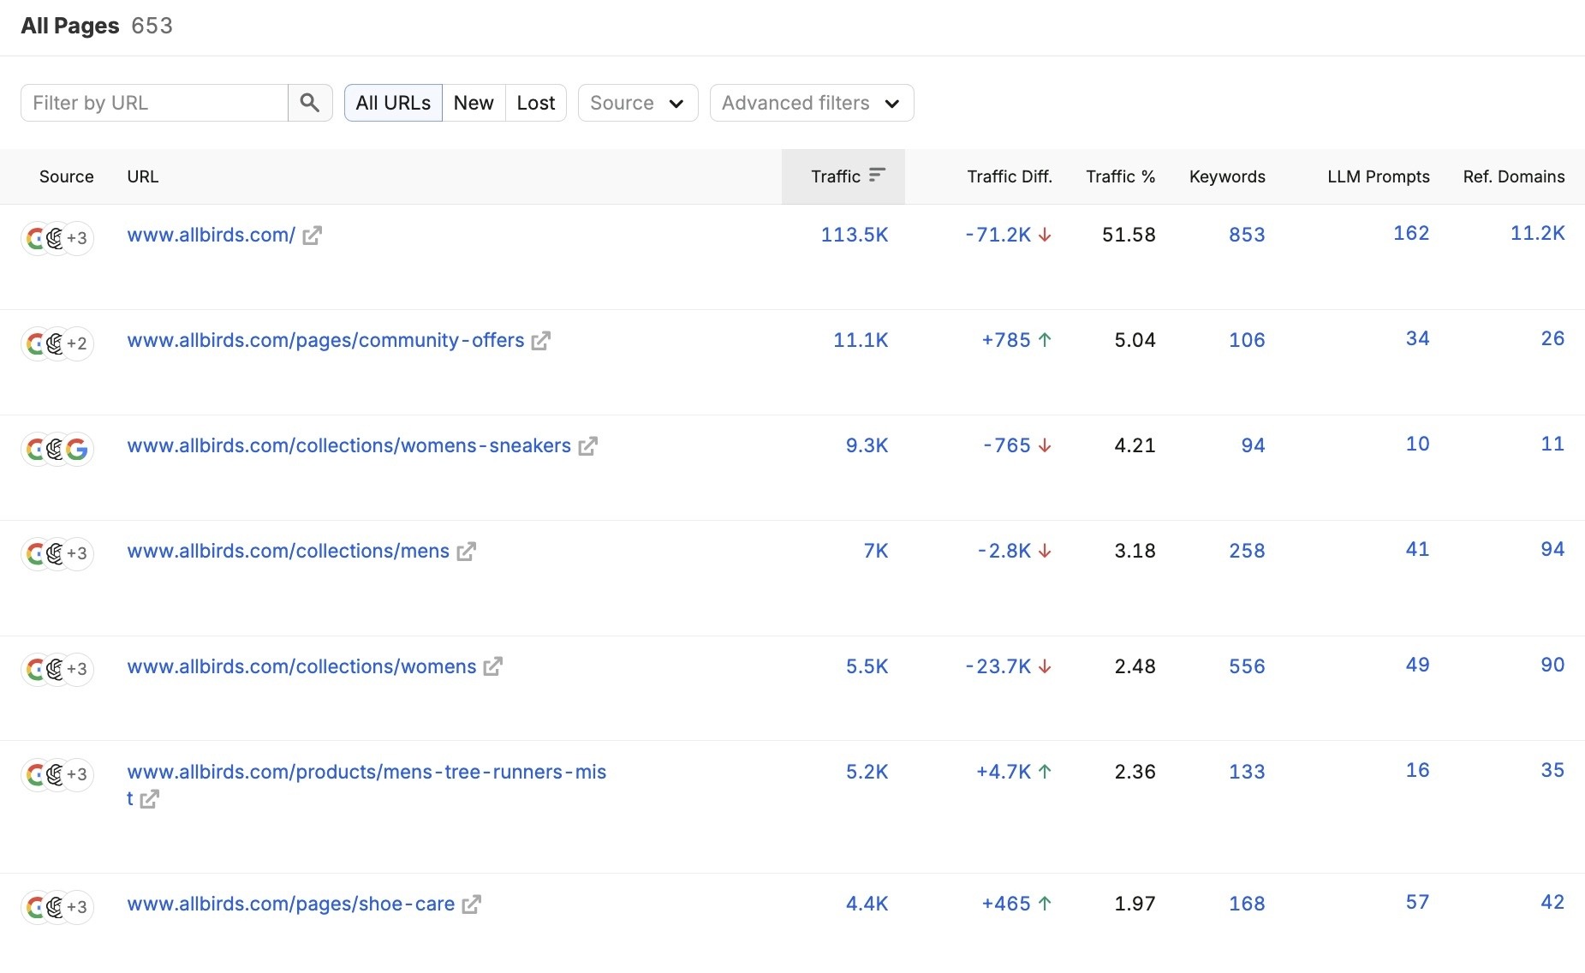Click the -23.7K traffic diff value
The height and width of the screenshot is (973, 1585).
pyautogui.click(x=998, y=666)
